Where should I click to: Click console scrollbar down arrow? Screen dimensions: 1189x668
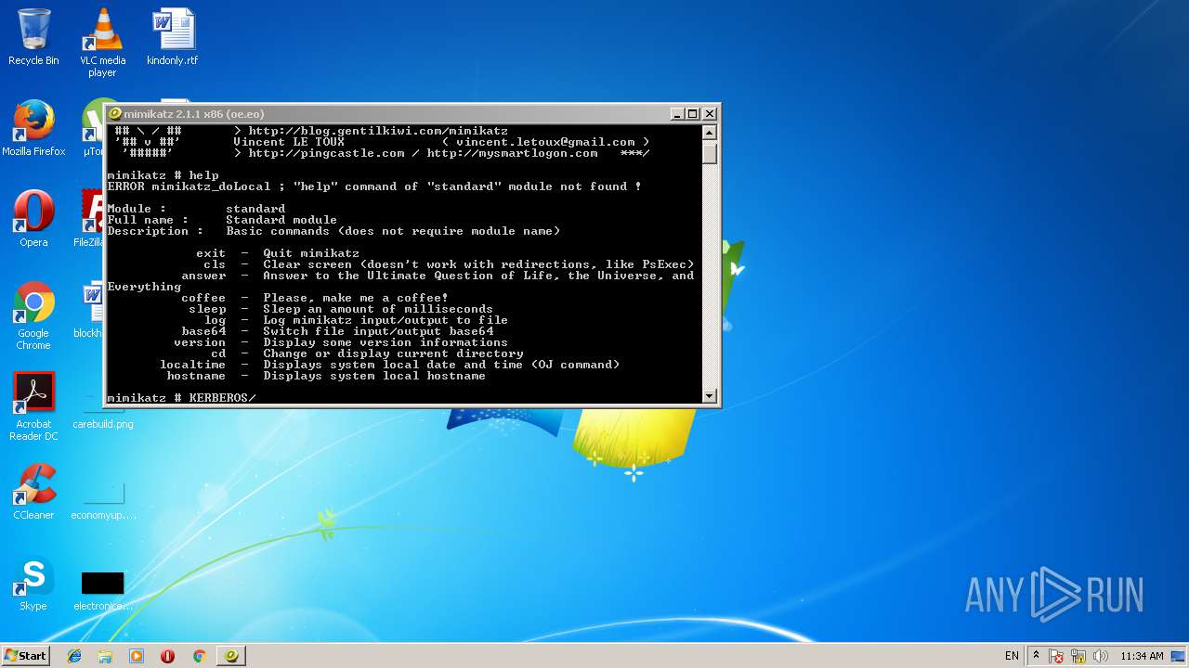710,396
